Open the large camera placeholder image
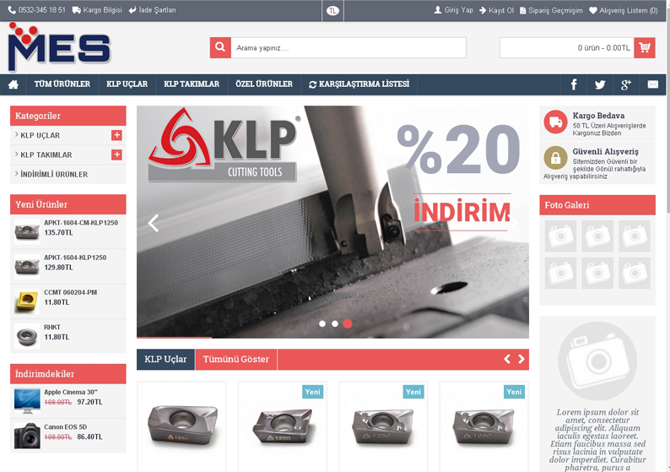670x472 pixels. point(597,361)
